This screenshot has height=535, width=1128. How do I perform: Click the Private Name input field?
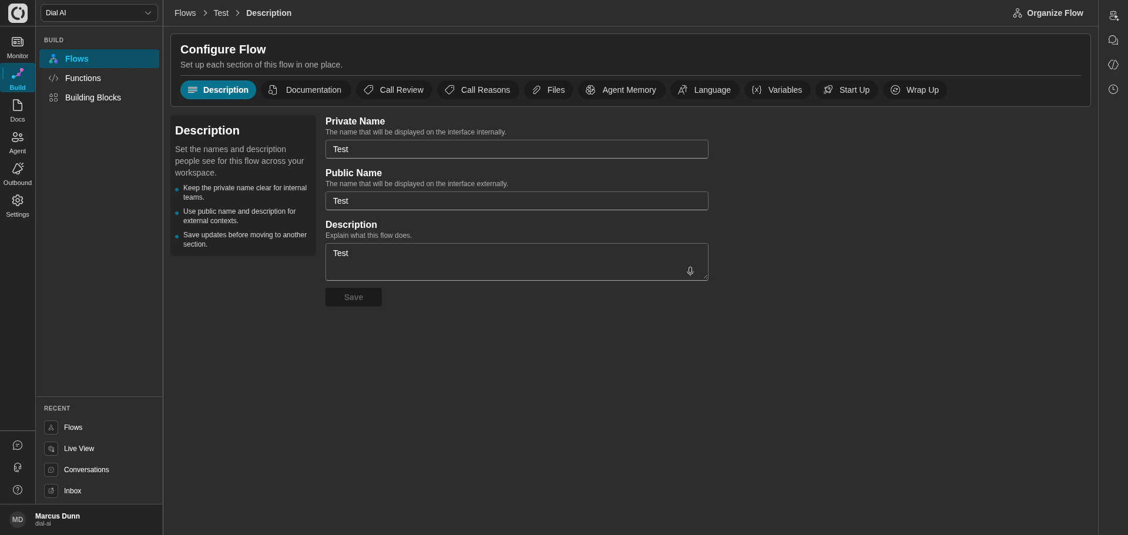tap(517, 149)
